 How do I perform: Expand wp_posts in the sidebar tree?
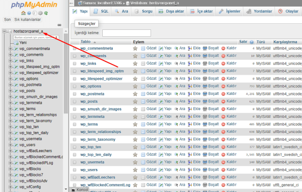point(10,91)
